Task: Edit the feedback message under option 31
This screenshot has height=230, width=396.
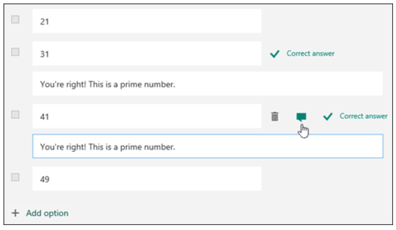Action: tap(208, 83)
